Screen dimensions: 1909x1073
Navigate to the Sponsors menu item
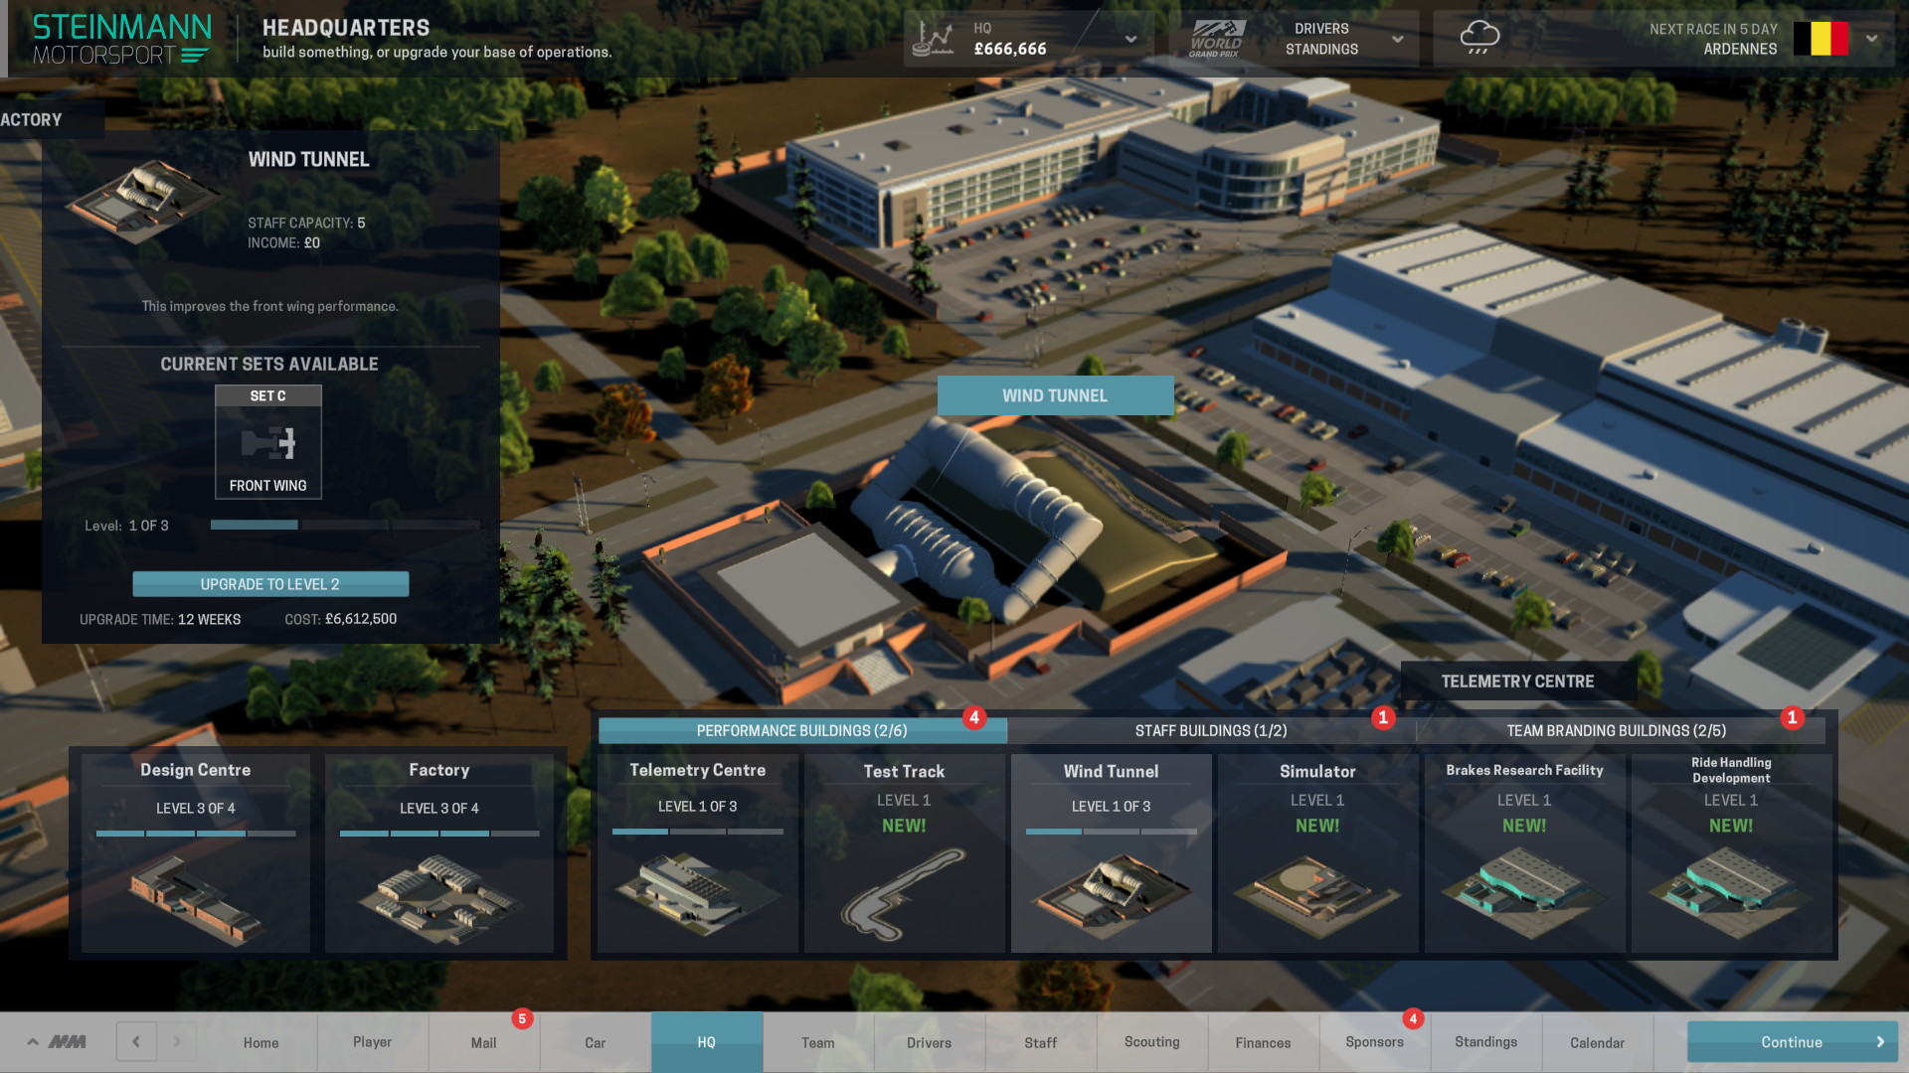(x=1374, y=1041)
